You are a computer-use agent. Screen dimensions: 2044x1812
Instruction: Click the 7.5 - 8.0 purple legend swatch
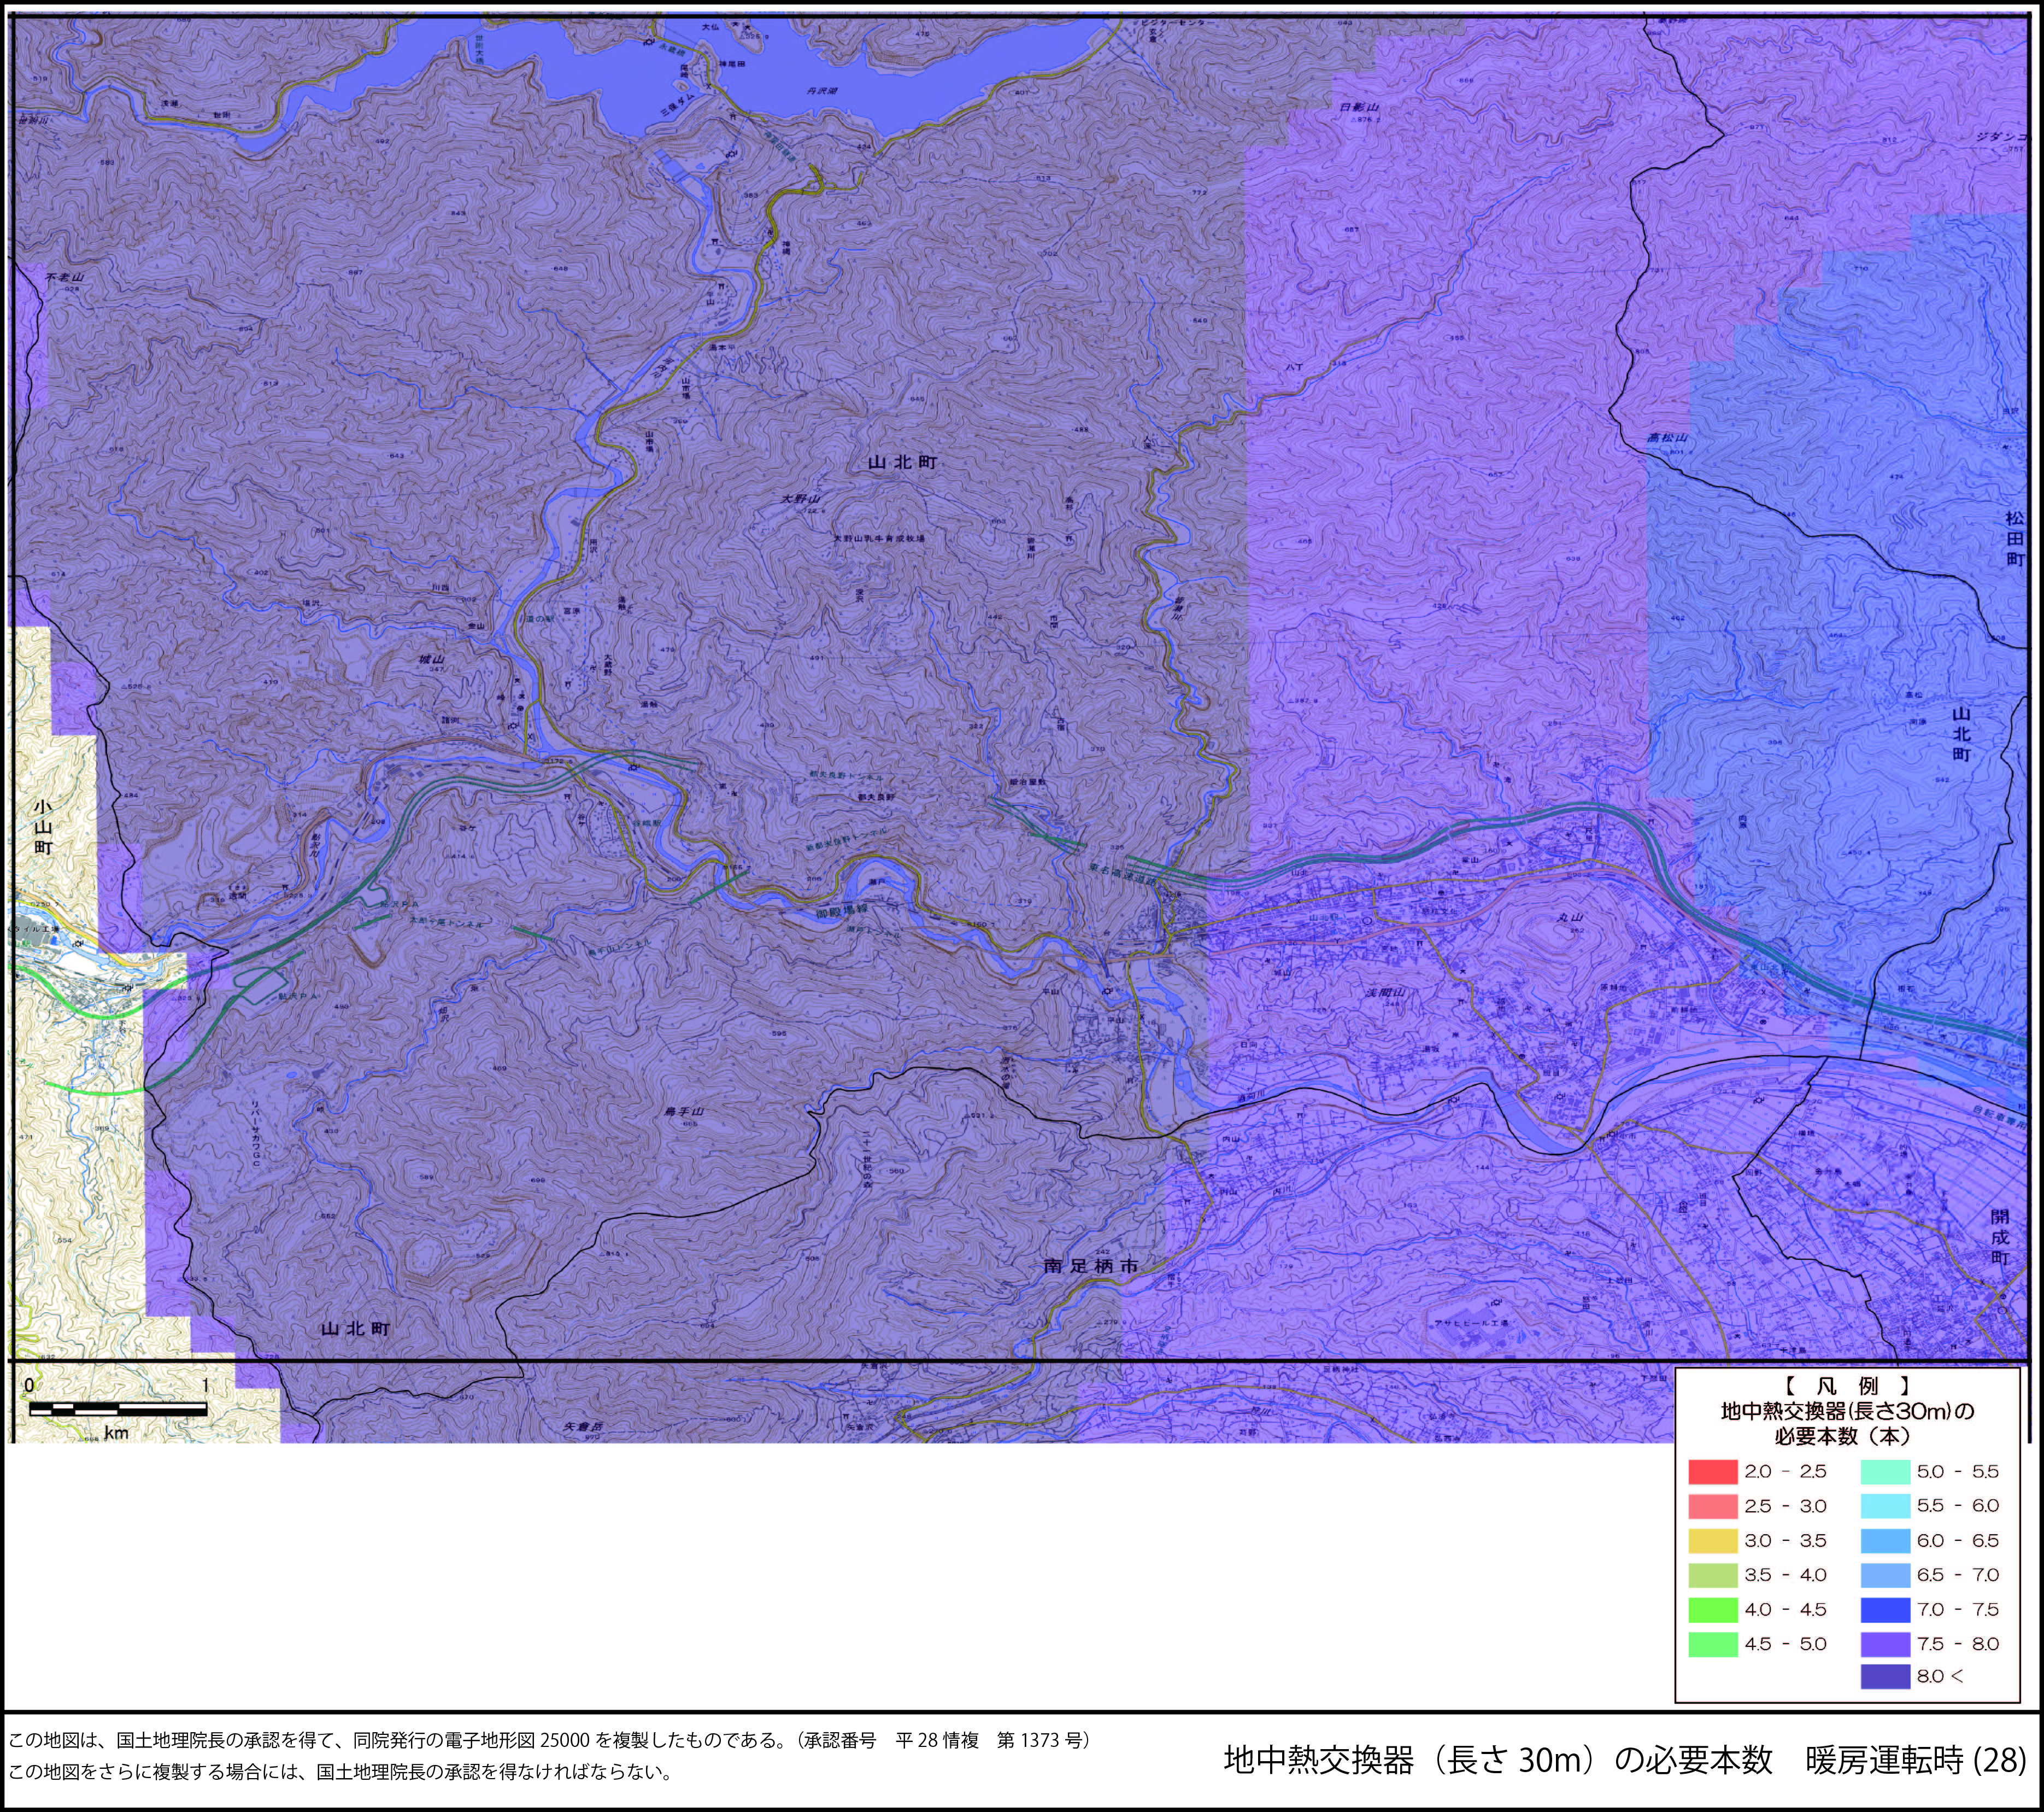click(1885, 1644)
